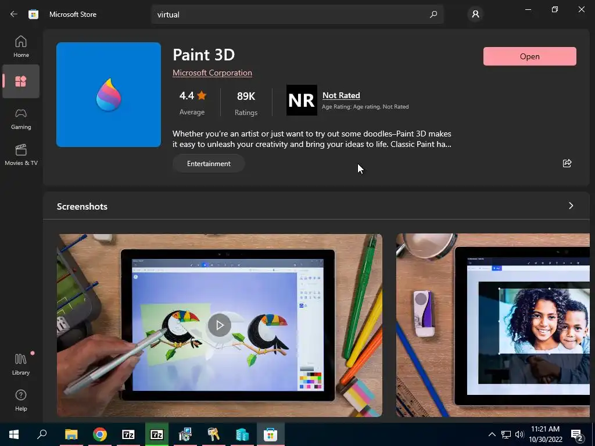The image size is (595, 446).
Task: Open Windows taskbar search
Action: coord(42,434)
